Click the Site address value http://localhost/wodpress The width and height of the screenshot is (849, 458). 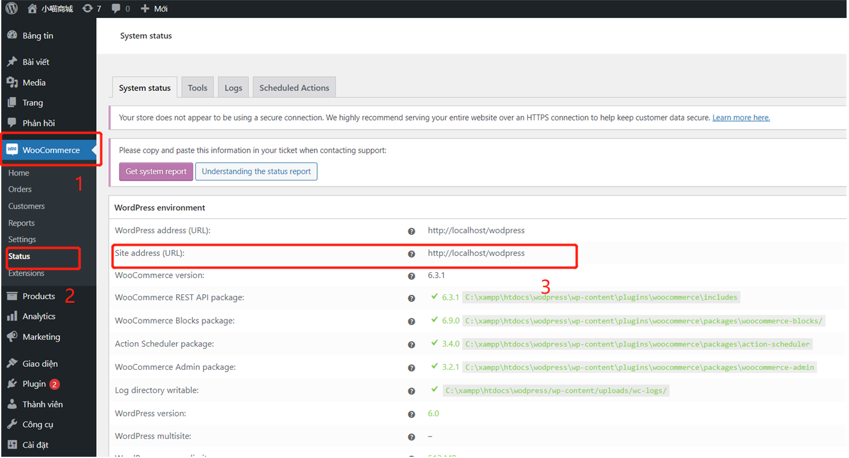[x=476, y=253]
